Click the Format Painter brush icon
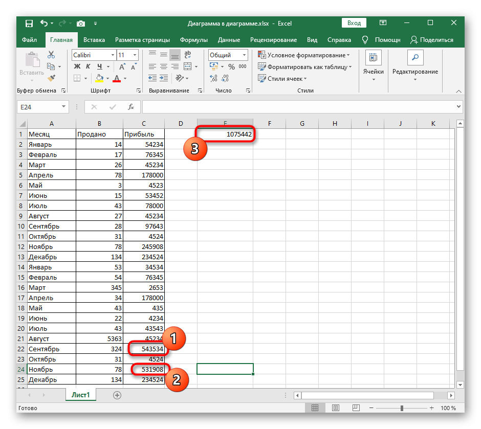Viewport: 481px width, 429px height. (x=51, y=78)
